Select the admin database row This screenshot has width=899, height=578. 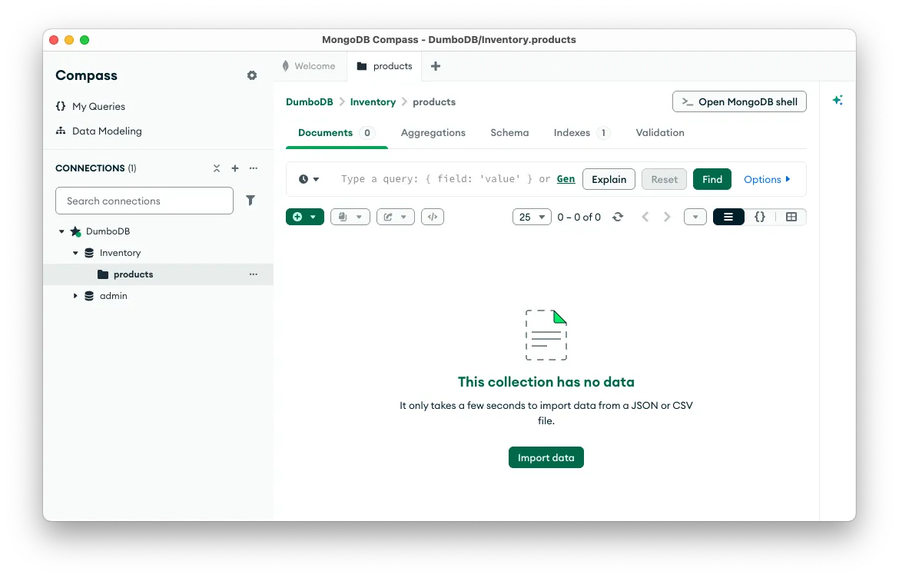pyautogui.click(x=158, y=296)
